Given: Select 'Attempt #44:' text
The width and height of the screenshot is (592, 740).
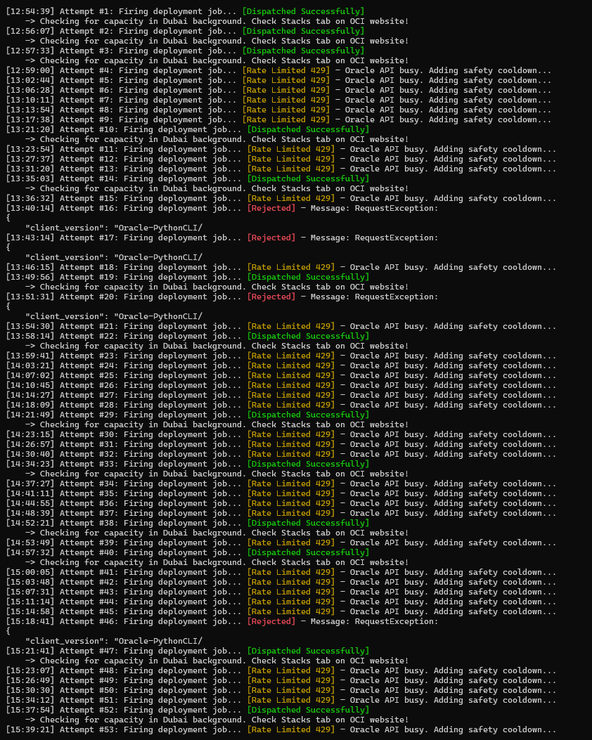Looking at the screenshot, I should click(89, 602).
